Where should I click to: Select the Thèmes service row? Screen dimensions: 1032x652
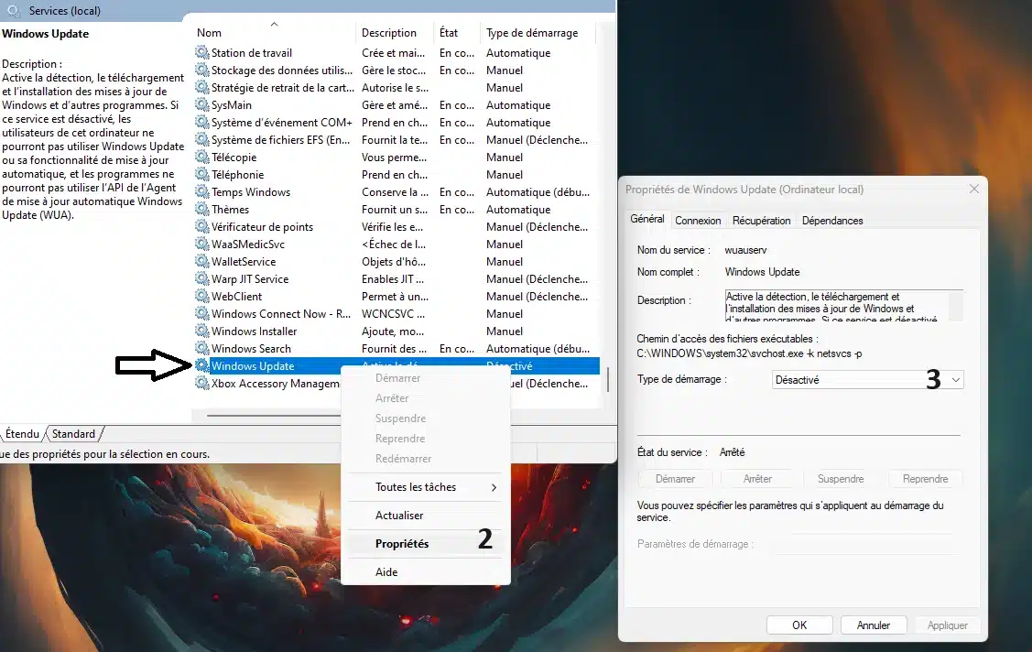click(x=397, y=209)
